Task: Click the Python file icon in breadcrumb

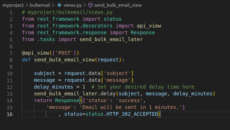Action: (x=60, y=5)
